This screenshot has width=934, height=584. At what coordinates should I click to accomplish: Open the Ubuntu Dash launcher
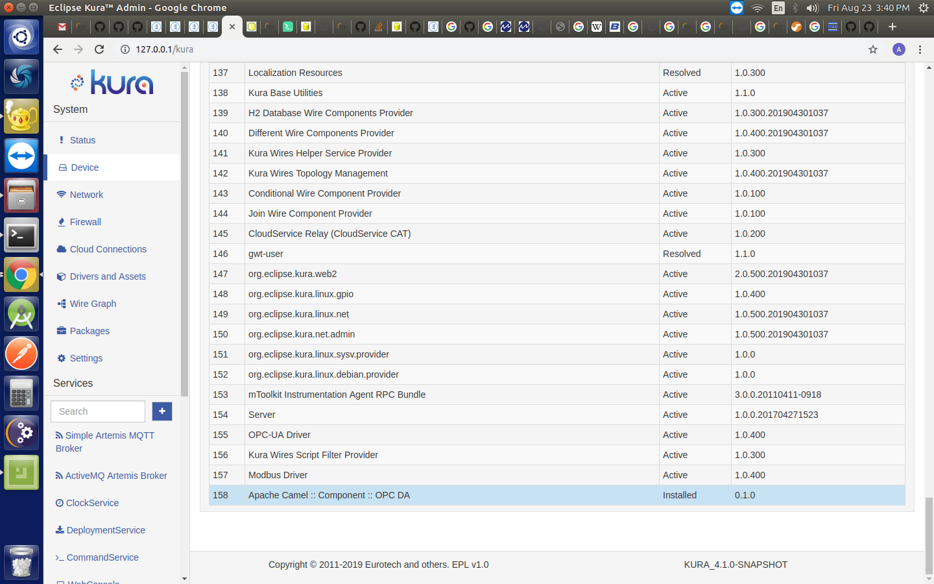click(21, 37)
